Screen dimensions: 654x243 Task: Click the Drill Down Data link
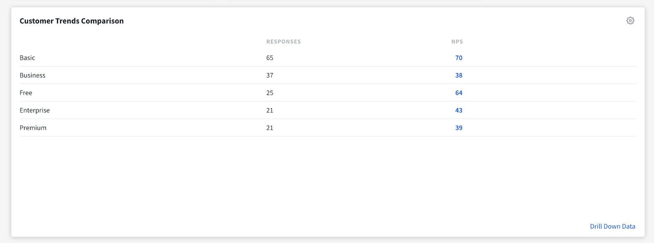point(612,226)
